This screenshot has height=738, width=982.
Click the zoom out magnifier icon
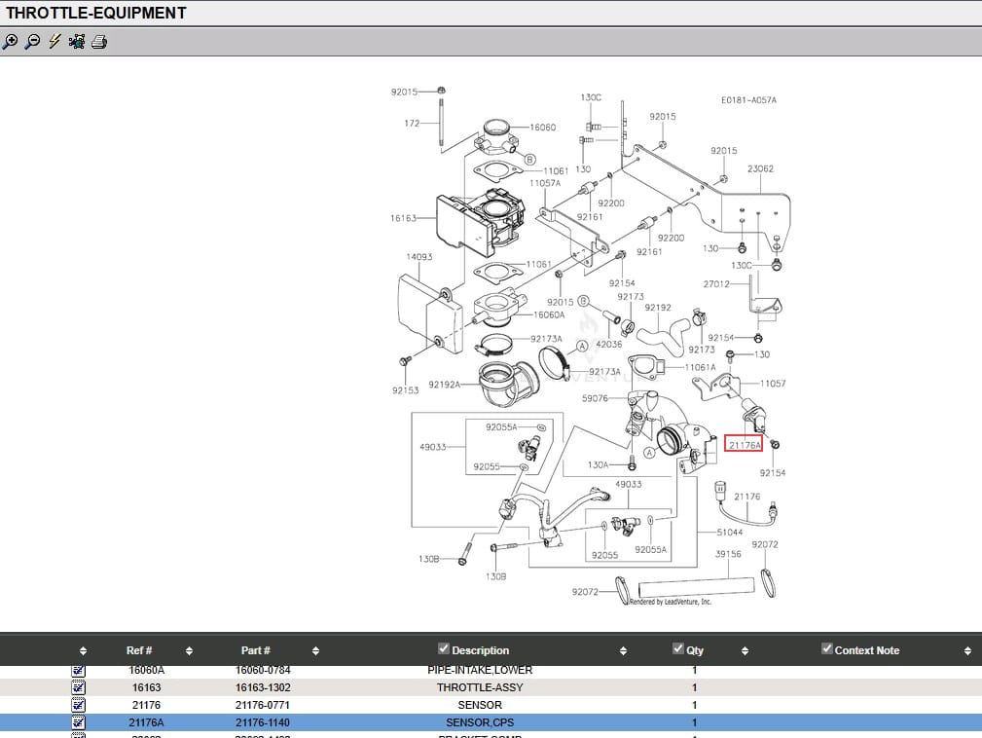coord(32,42)
